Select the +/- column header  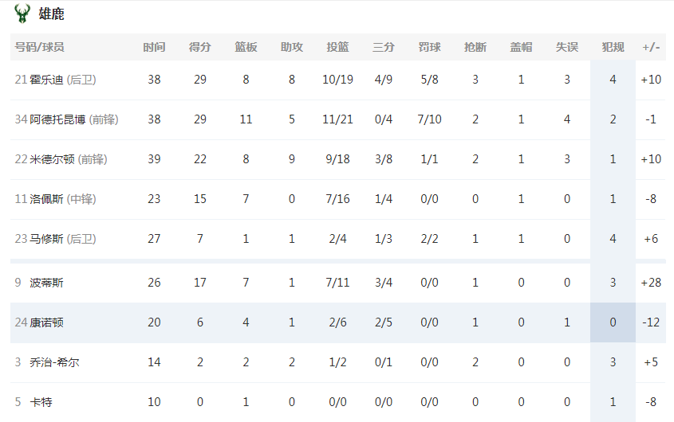[651, 47]
